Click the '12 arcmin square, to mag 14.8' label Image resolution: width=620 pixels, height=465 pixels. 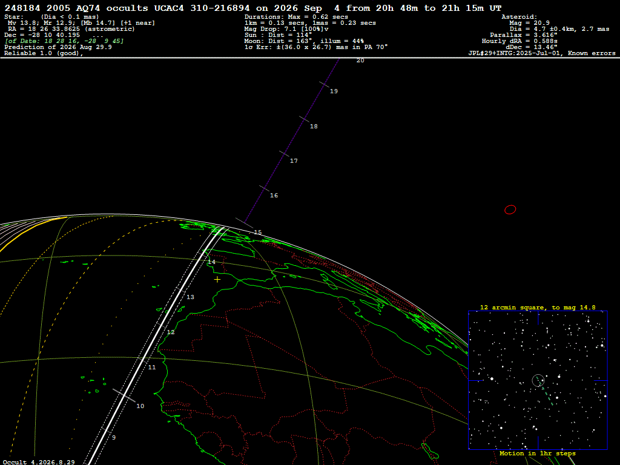click(538, 307)
